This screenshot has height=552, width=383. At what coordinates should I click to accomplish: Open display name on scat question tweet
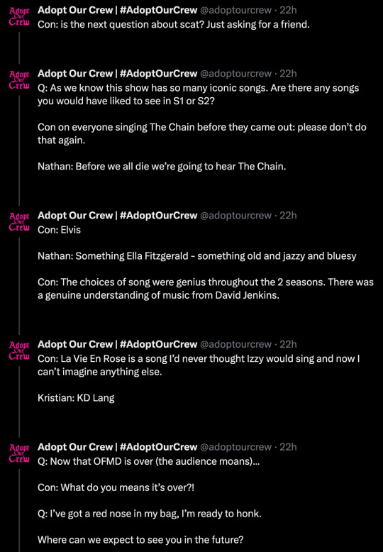tap(117, 10)
